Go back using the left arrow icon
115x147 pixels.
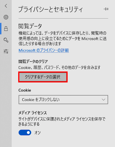pyautogui.click(x=6, y=6)
